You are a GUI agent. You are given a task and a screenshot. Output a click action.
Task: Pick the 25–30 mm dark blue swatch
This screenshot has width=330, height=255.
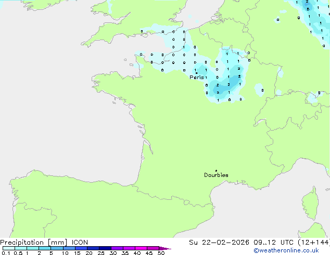point(105,248)
